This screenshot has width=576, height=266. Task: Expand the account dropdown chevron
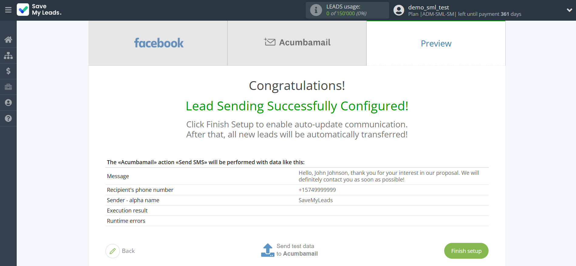pyautogui.click(x=569, y=10)
